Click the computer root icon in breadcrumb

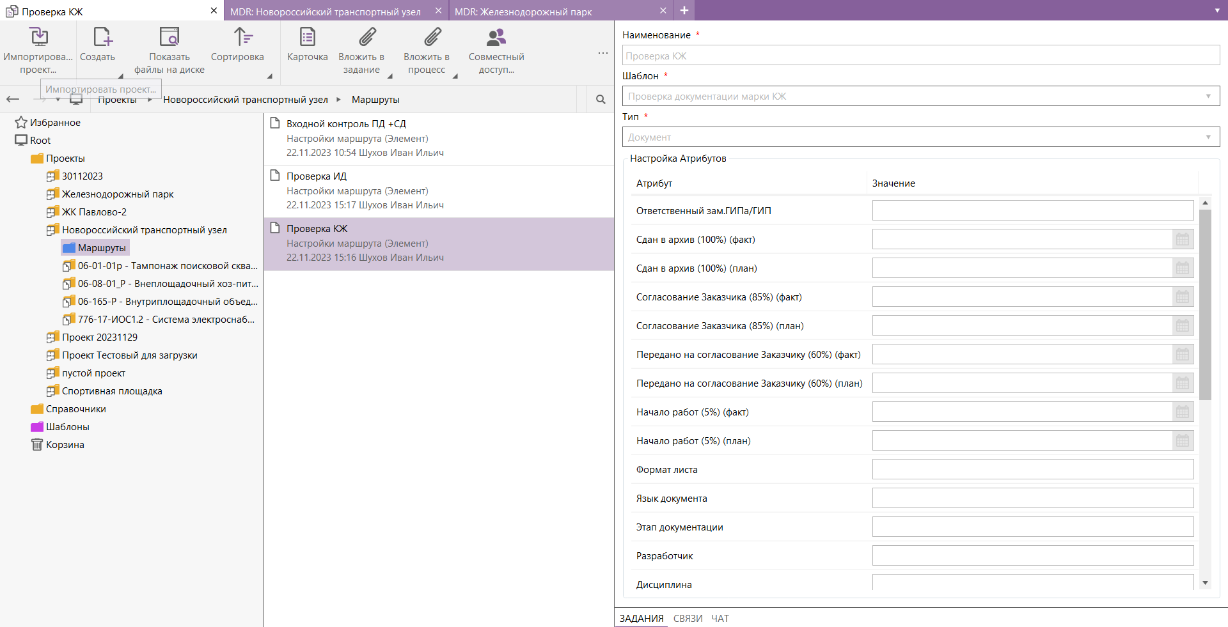pos(76,100)
